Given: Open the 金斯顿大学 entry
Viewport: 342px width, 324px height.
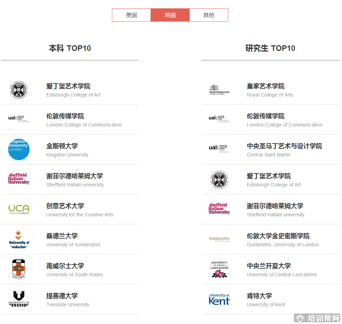Looking at the screenshot, I should coord(62,146).
